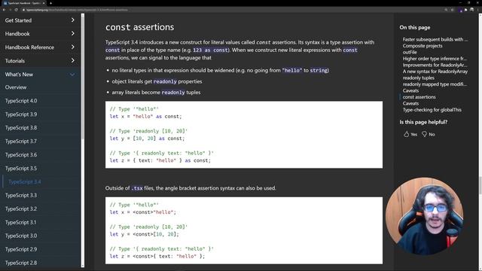Jump to 'Composite projects' section

point(423,46)
